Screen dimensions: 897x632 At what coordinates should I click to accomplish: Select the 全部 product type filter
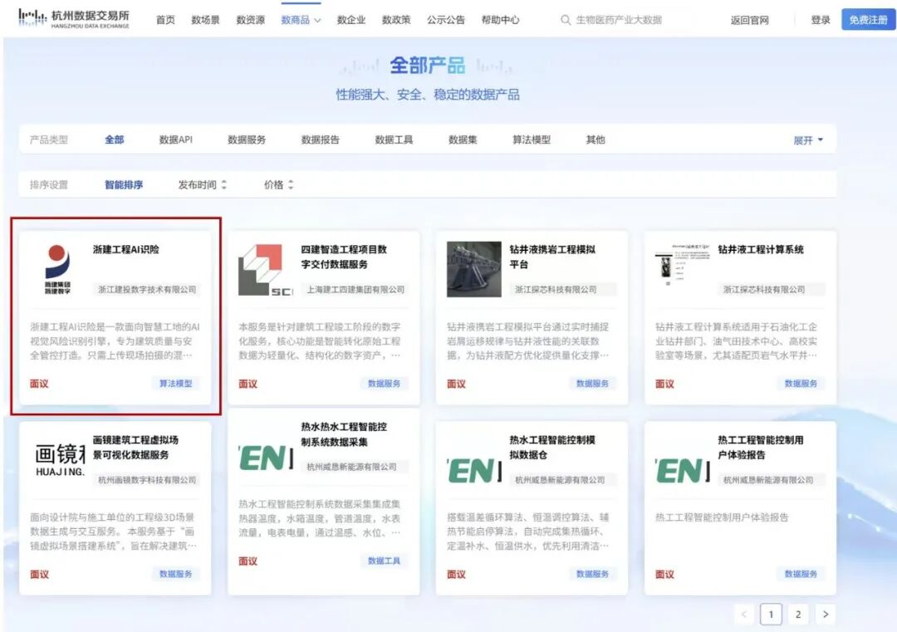click(x=115, y=140)
